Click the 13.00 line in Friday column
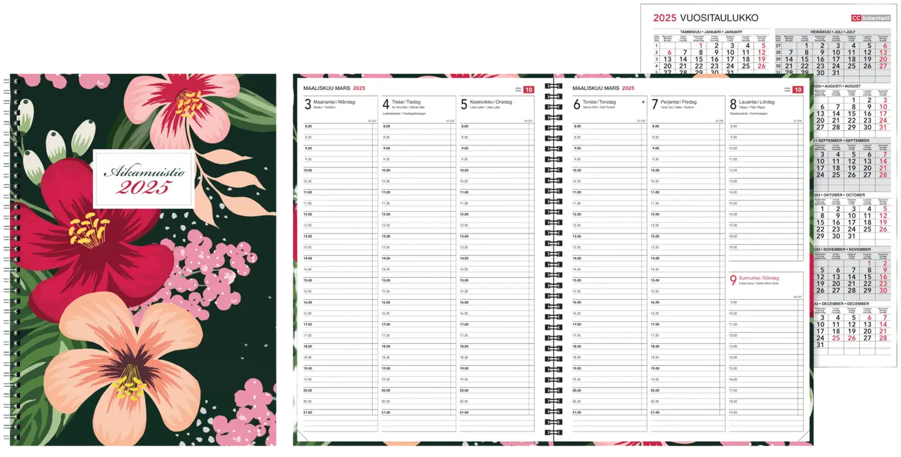Screen dimensions: 901x457 688,236
